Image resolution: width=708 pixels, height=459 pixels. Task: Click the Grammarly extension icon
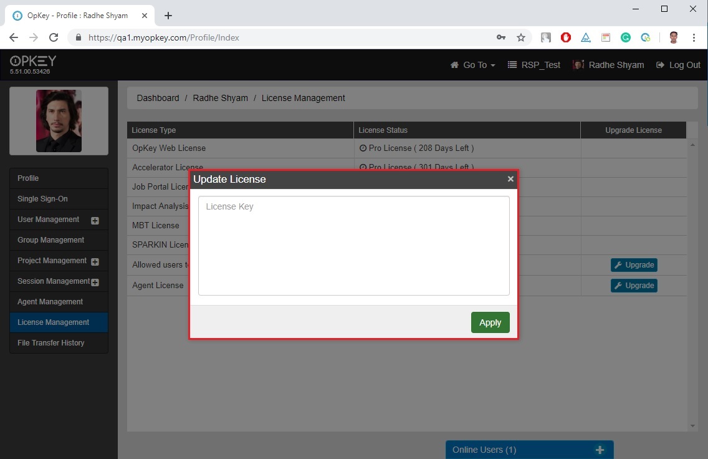[625, 37]
